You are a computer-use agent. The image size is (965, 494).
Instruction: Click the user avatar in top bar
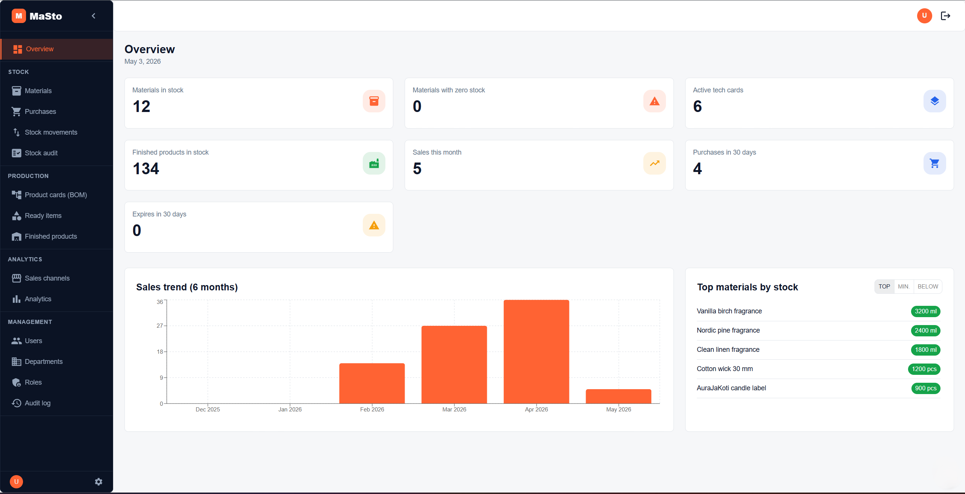click(x=924, y=16)
